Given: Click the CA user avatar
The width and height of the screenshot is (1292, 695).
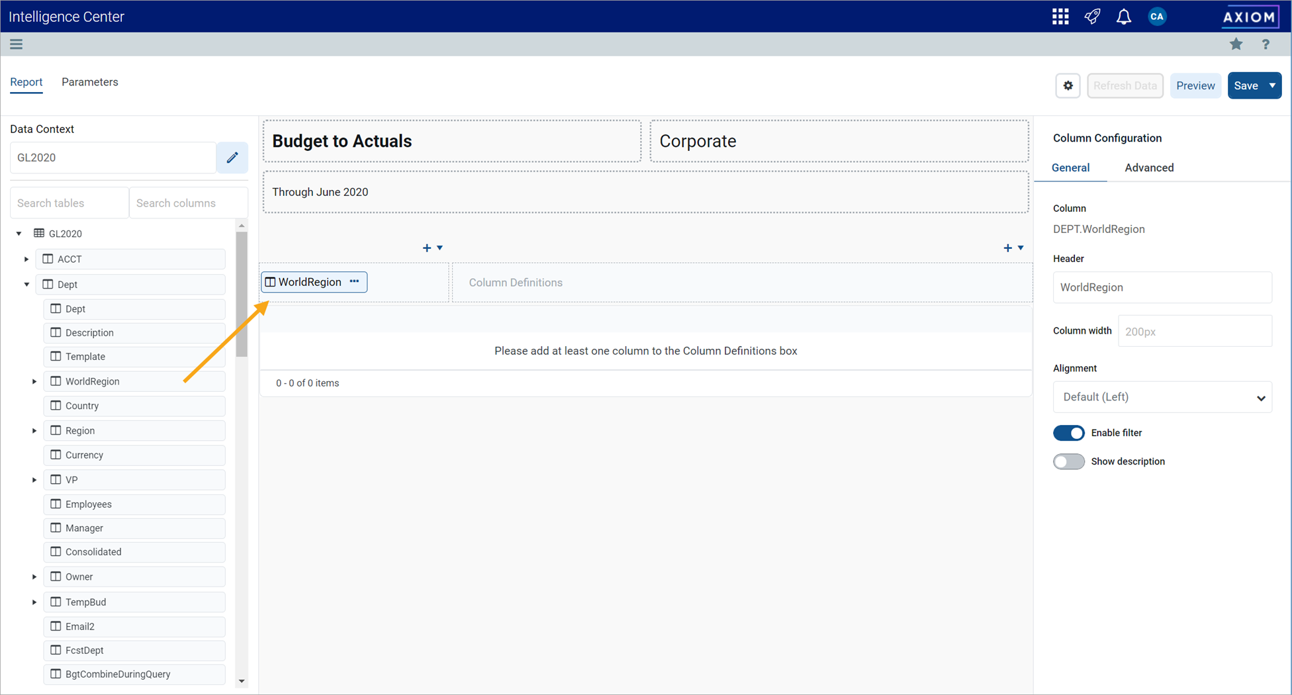Looking at the screenshot, I should coord(1157,17).
